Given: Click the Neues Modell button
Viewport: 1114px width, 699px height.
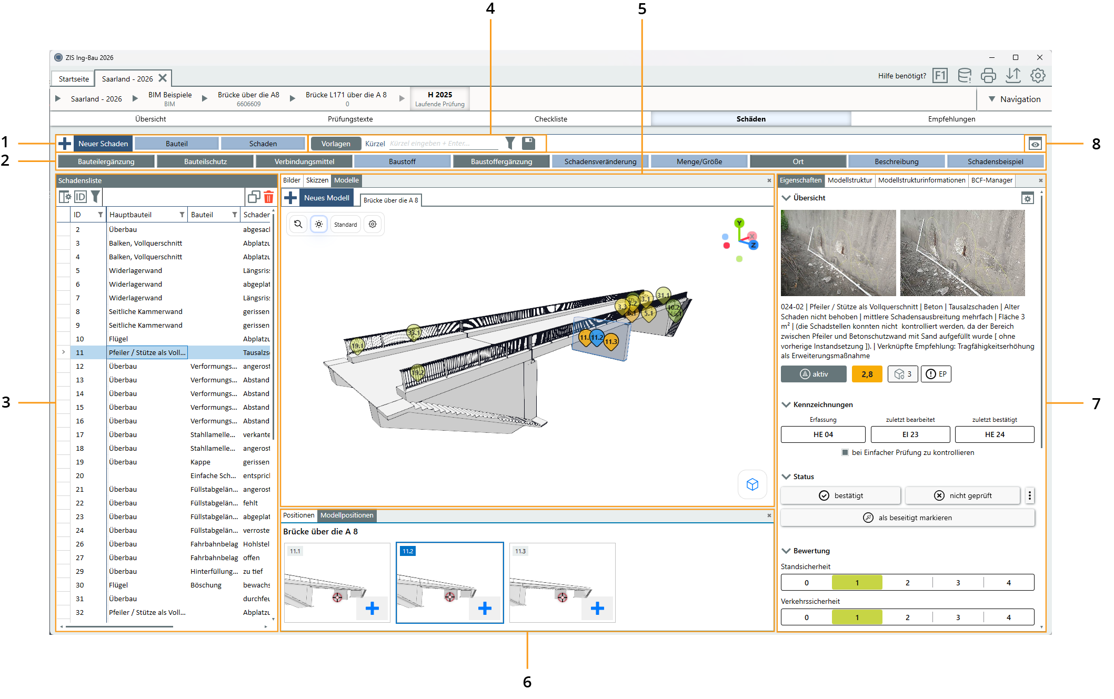Looking at the screenshot, I should [x=327, y=198].
